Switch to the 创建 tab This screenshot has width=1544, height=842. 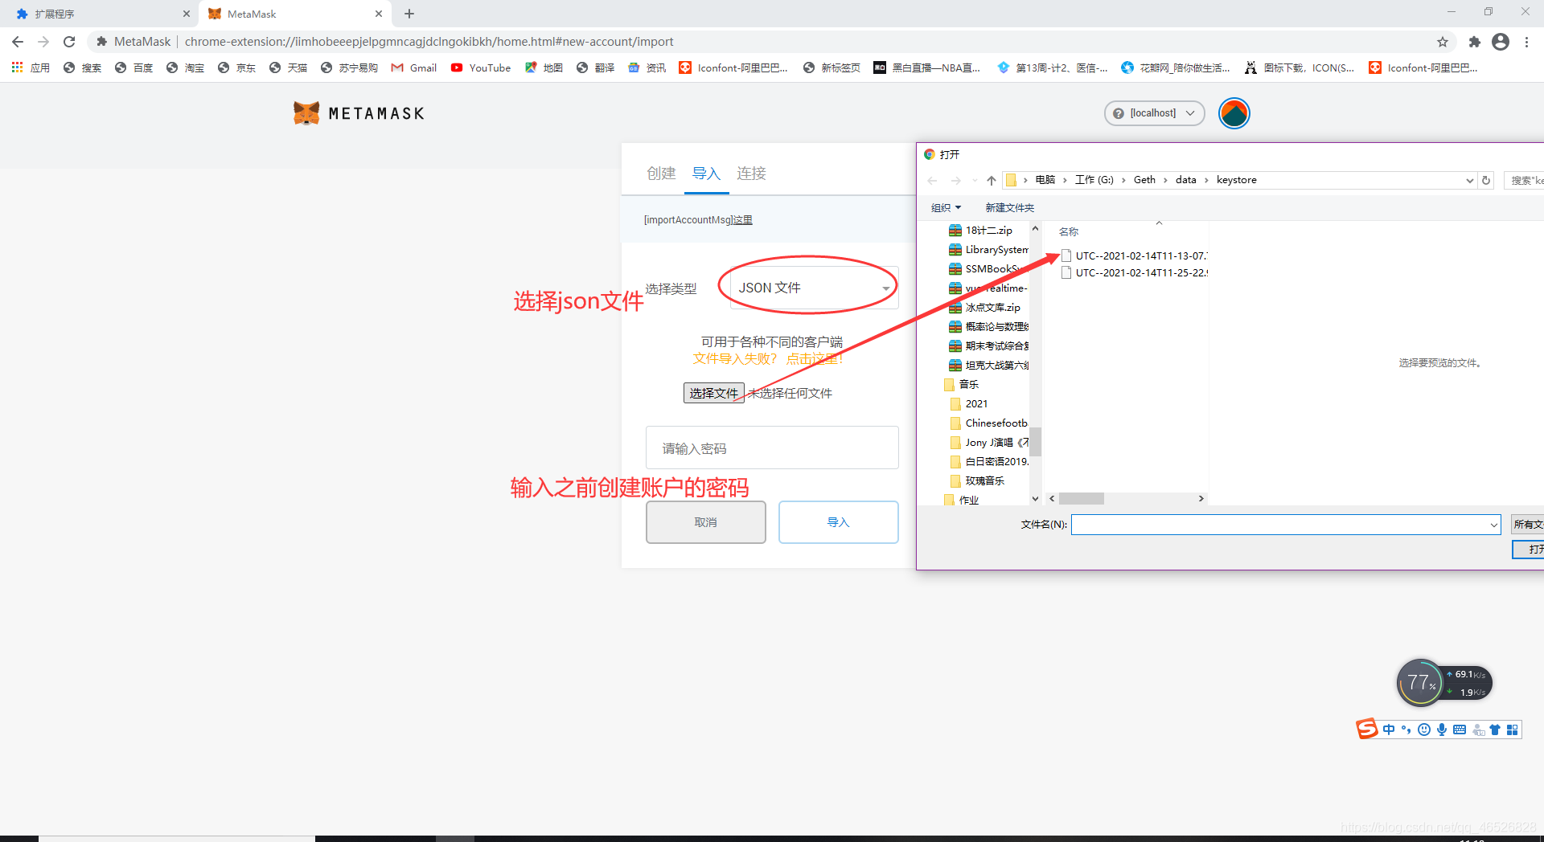tap(661, 174)
